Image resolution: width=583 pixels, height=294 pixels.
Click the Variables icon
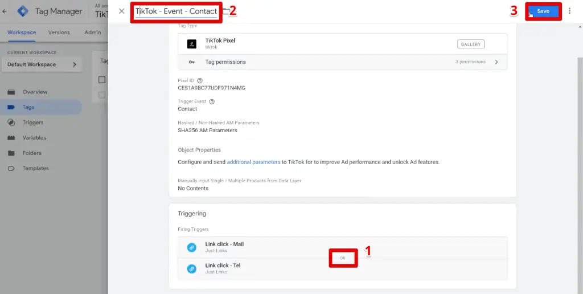pyautogui.click(x=11, y=138)
